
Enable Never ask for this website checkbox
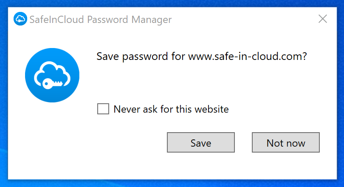point(103,109)
